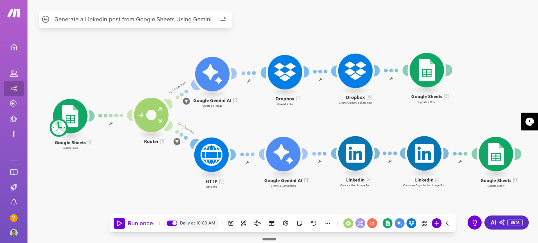
Task: Open Dropbox Create/Update a Share Link module
Action: click(x=355, y=71)
